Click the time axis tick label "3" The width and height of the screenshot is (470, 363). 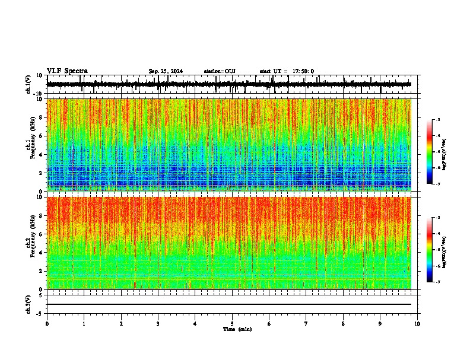pos(158,324)
